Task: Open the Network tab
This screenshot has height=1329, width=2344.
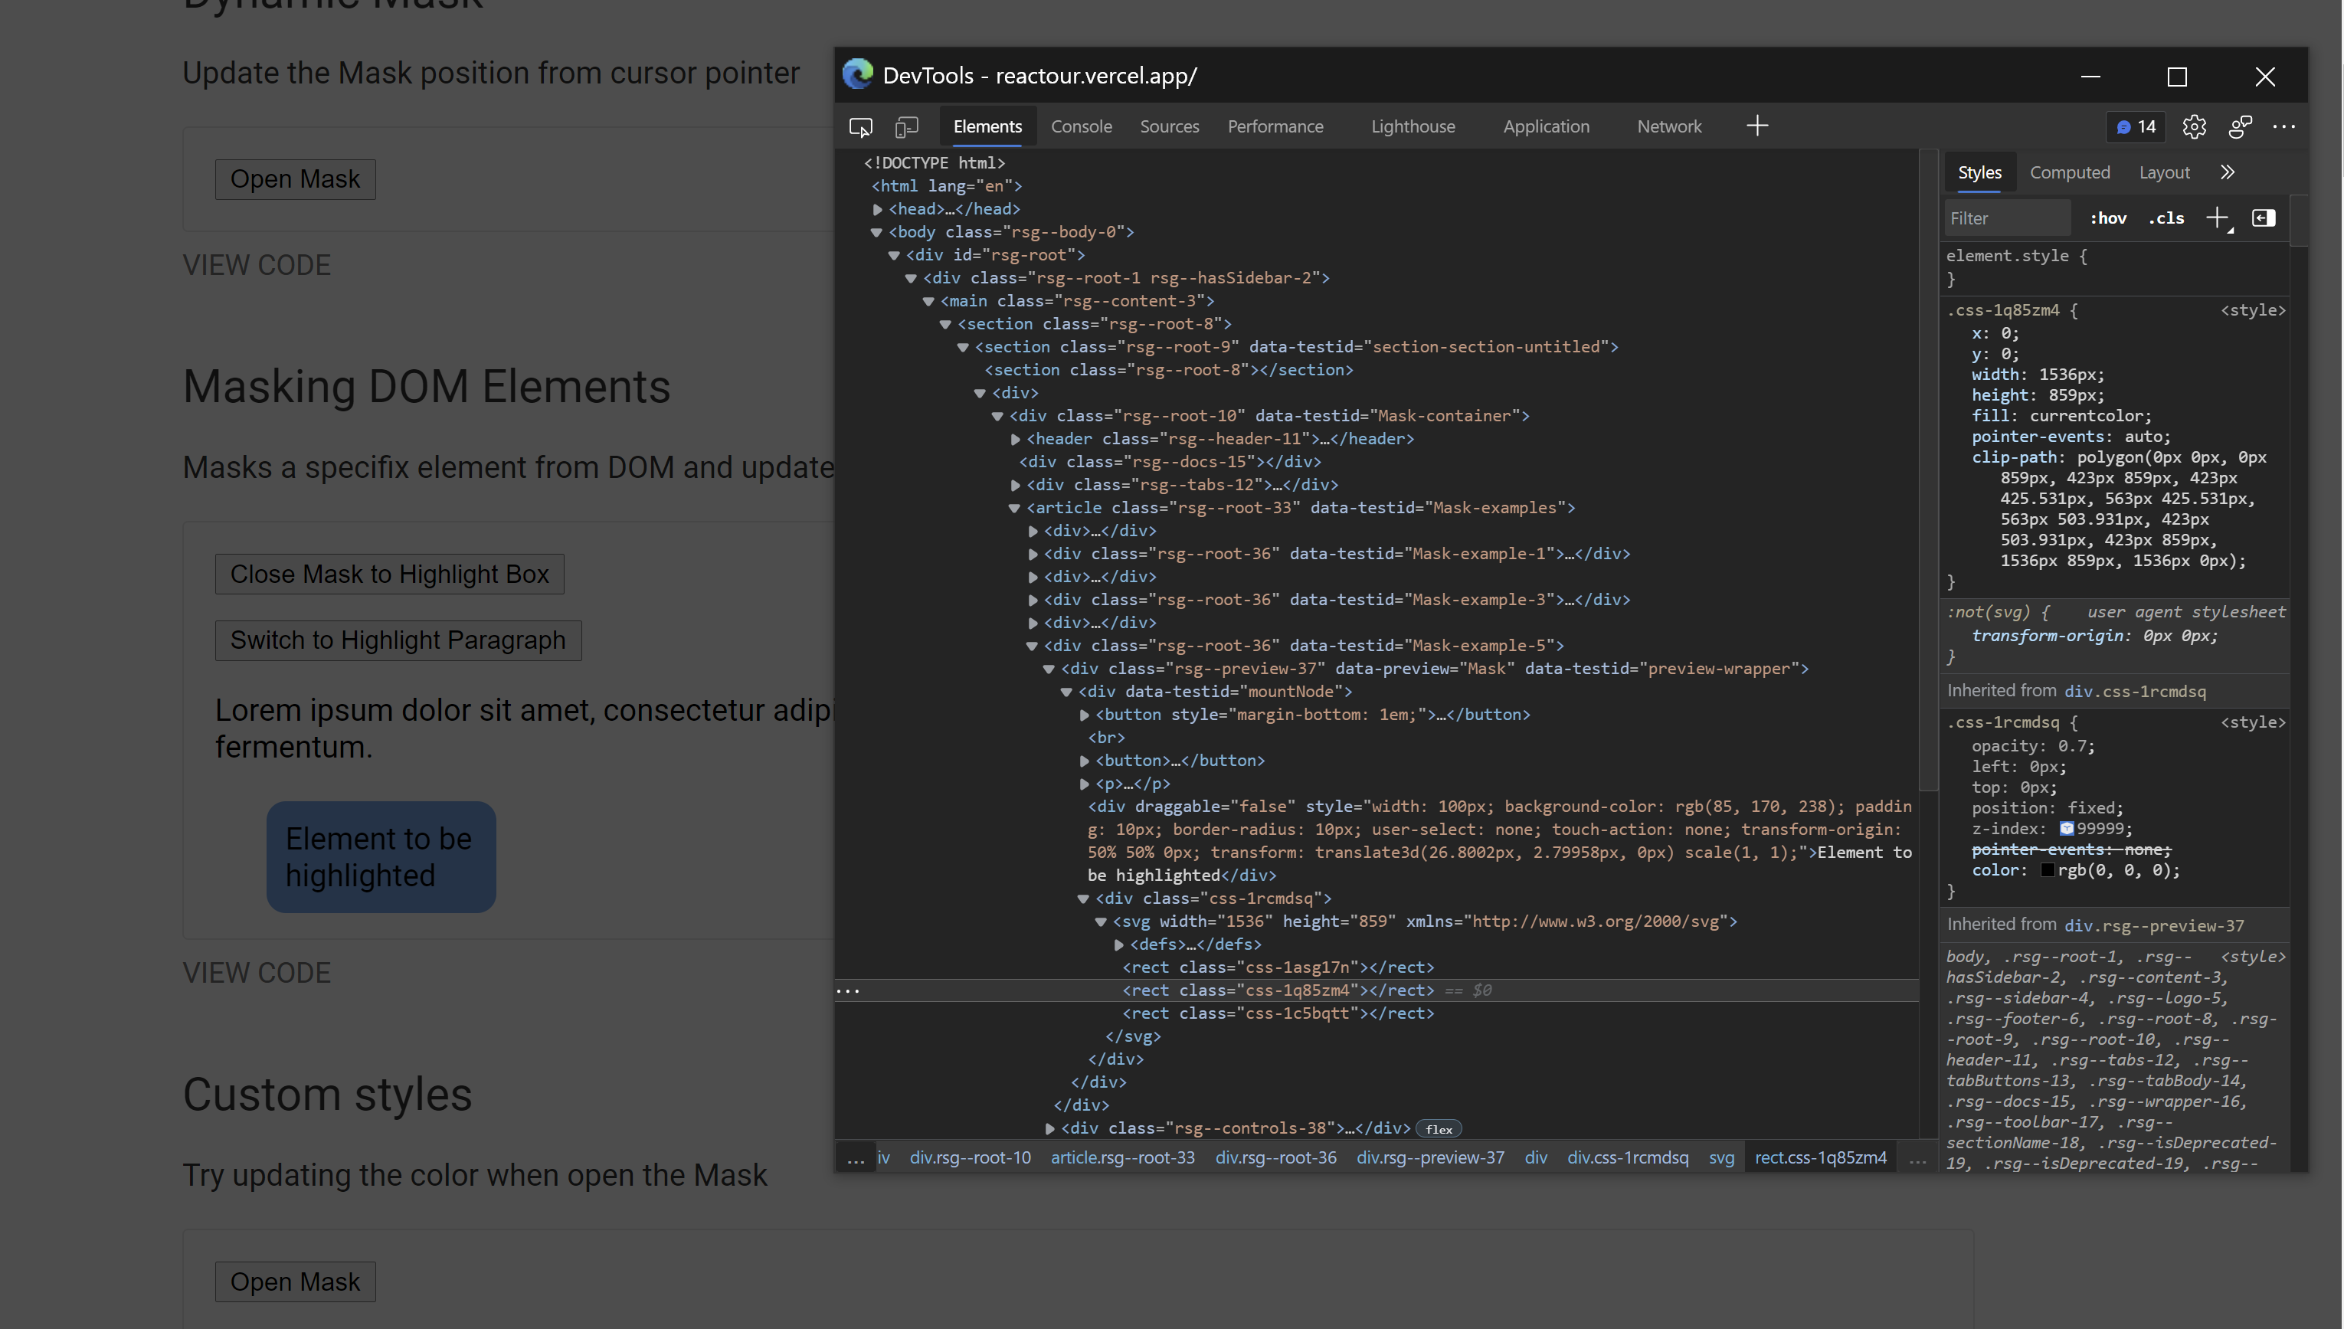Action: coord(1668,127)
